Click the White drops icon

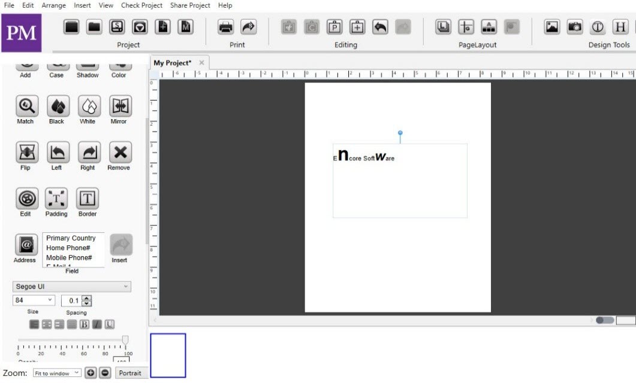point(89,106)
